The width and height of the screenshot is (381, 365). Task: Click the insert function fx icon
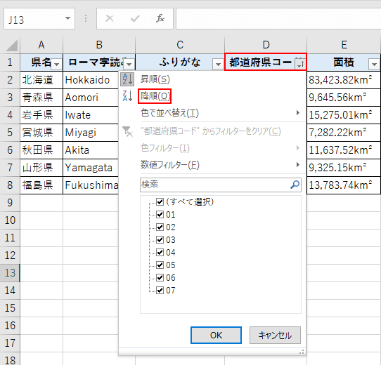tap(160, 18)
